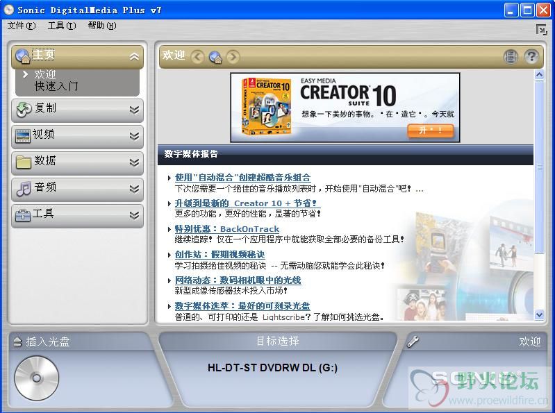Click the Audio music note icon
Screen dimensions: 555x413
(24, 189)
